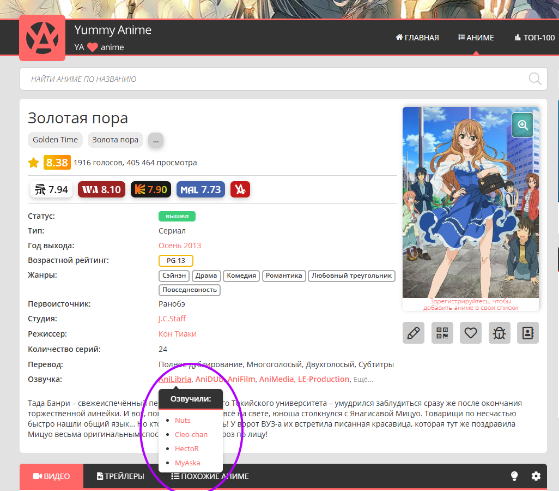
Task: Click the yellow star rating icon
Action: click(34, 163)
